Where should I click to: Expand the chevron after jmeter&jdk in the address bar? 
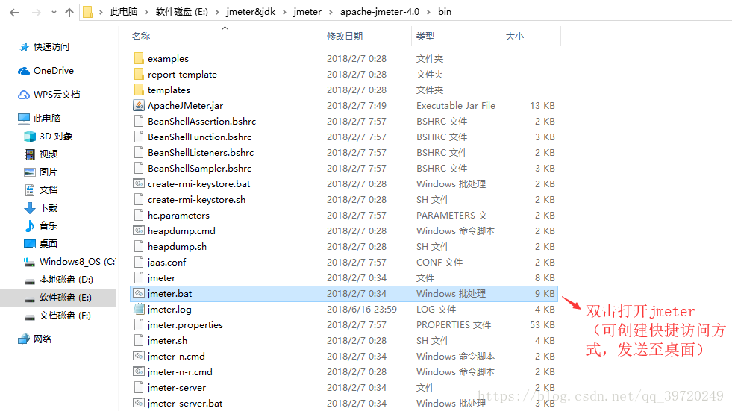284,12
